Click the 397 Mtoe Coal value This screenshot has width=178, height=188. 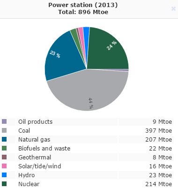click(159, 130)
